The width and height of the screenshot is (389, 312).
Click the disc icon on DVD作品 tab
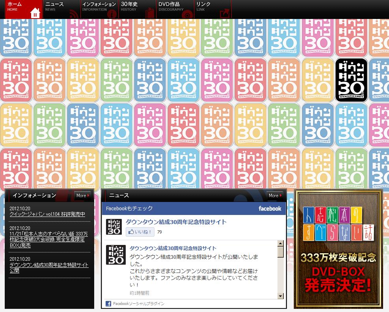tap(187, 14)
